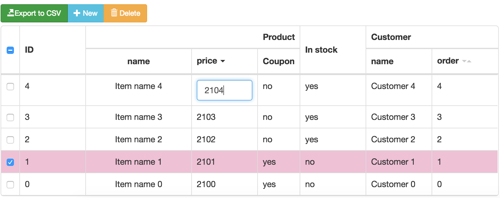Click the plus icon on the New button
The height and width of the screenshot is (198, 500).
(76, 13)
